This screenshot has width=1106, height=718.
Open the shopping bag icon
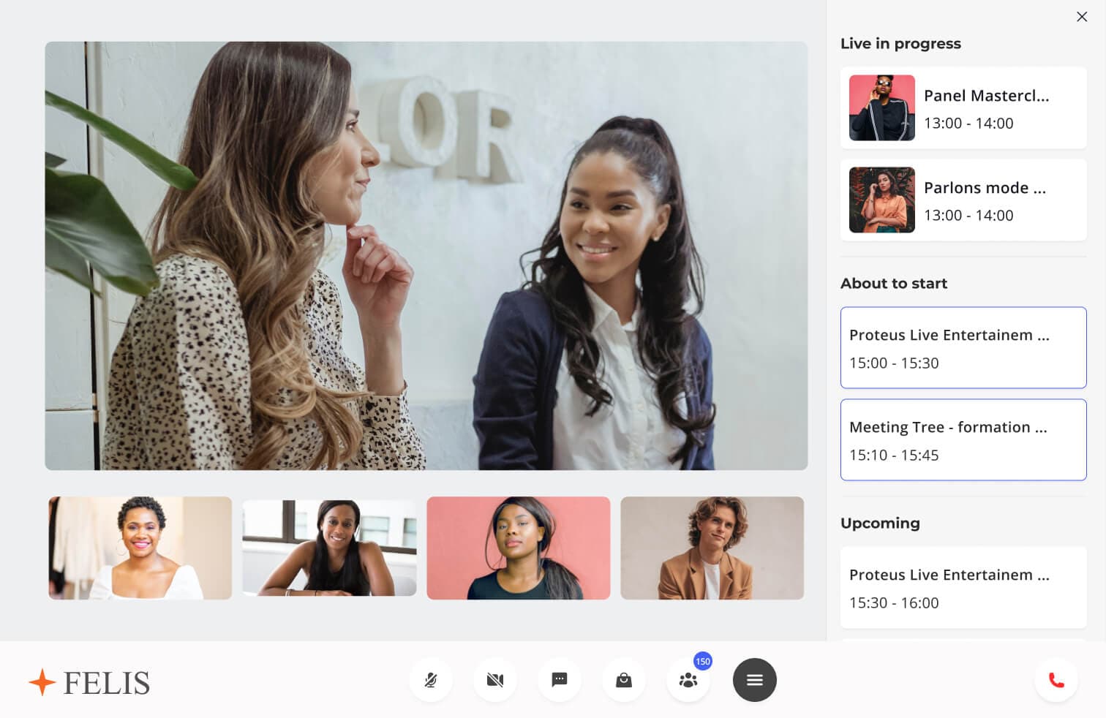point(624,680)
